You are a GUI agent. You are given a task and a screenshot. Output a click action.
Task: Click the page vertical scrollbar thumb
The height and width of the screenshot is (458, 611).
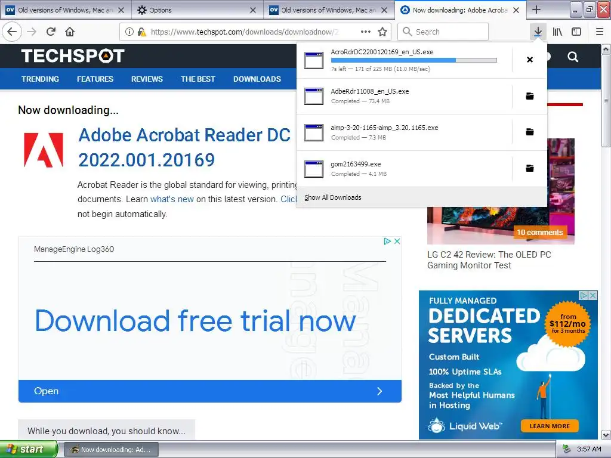tap(606, 101)
